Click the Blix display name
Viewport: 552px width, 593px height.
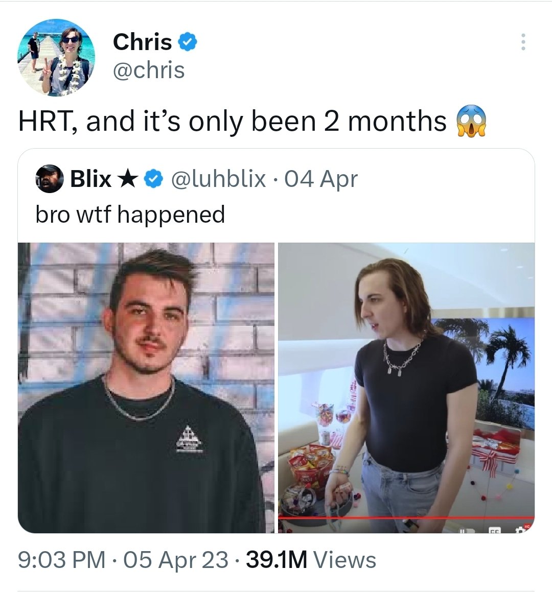point(91,178)
